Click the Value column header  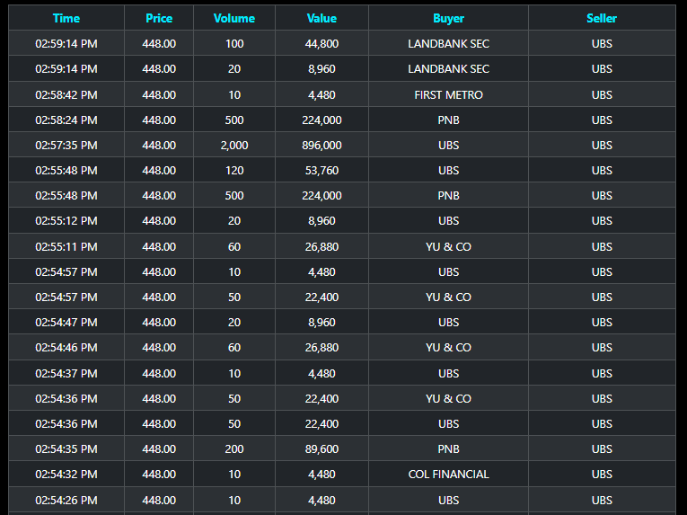(x=321, y=18)
